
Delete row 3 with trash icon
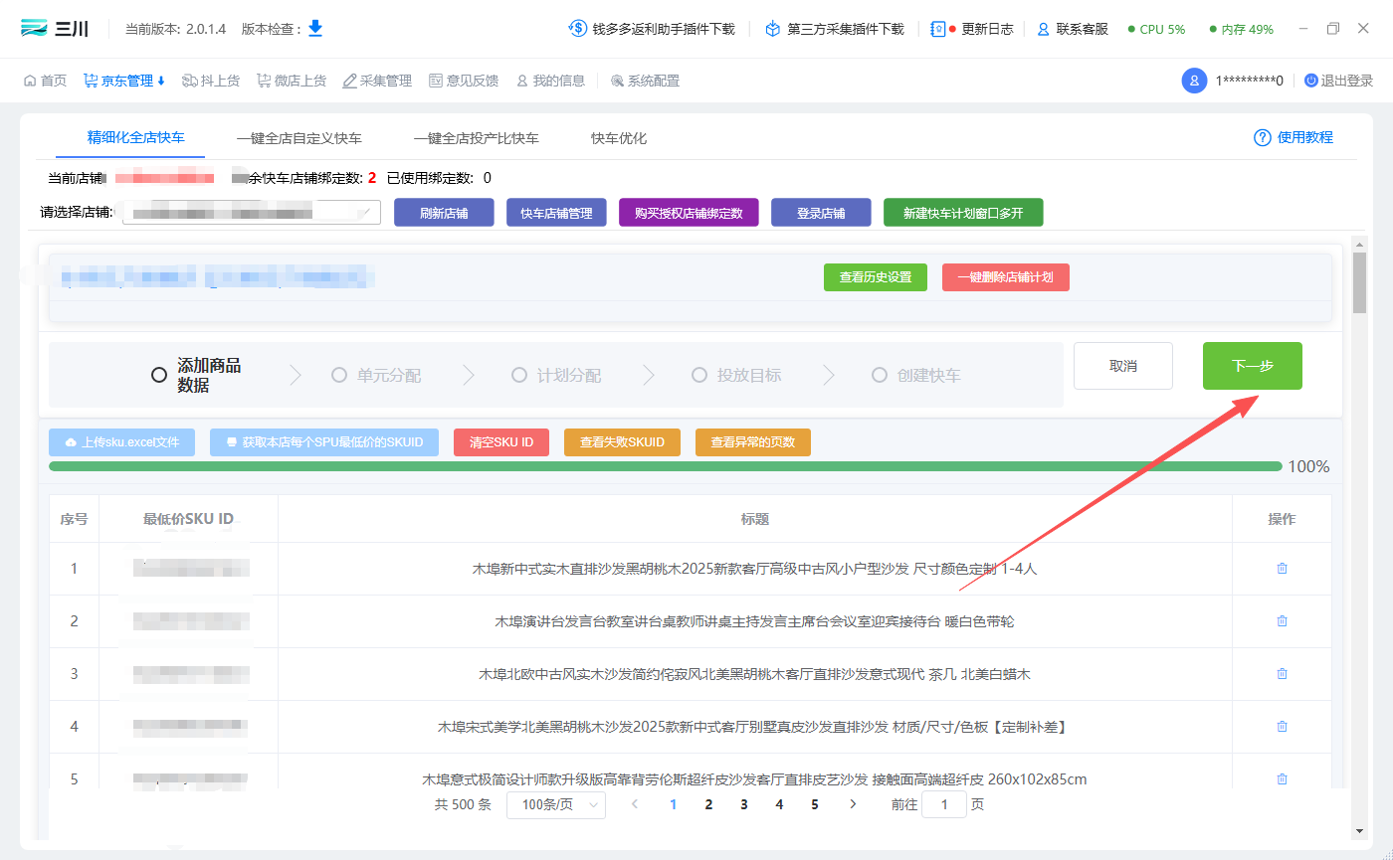pos(1282,674)
